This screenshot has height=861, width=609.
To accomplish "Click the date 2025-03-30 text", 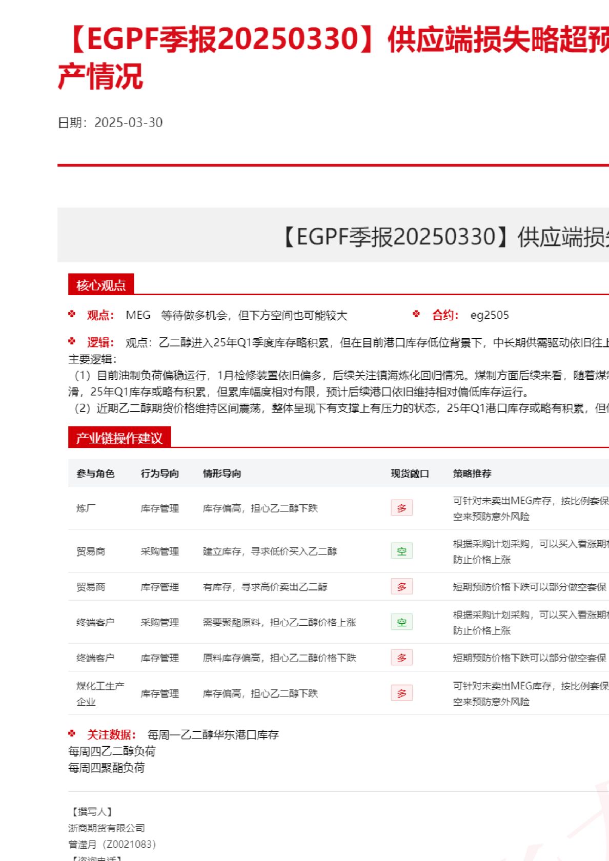I will coord(128,122).
